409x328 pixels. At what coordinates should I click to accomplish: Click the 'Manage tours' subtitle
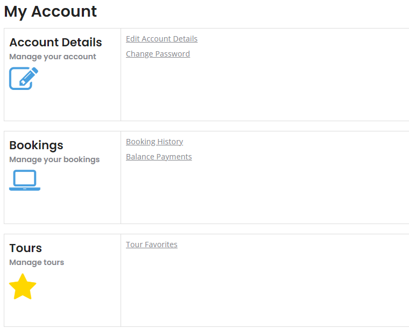(x=37, y=262)
